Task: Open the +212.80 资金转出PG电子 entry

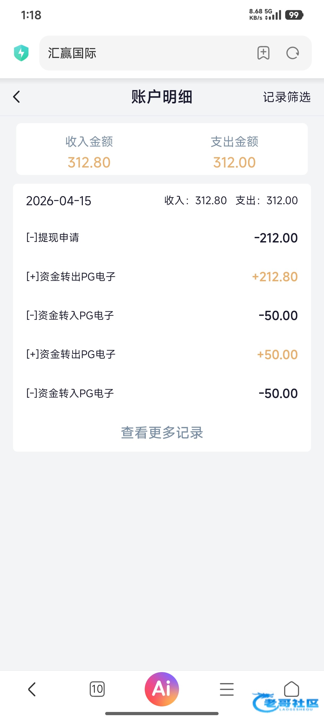Action: [162, 277]
